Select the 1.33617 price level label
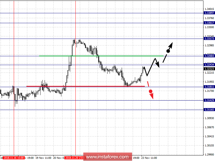215x161 pixels. pyautogui.click(x=209, y=23)
